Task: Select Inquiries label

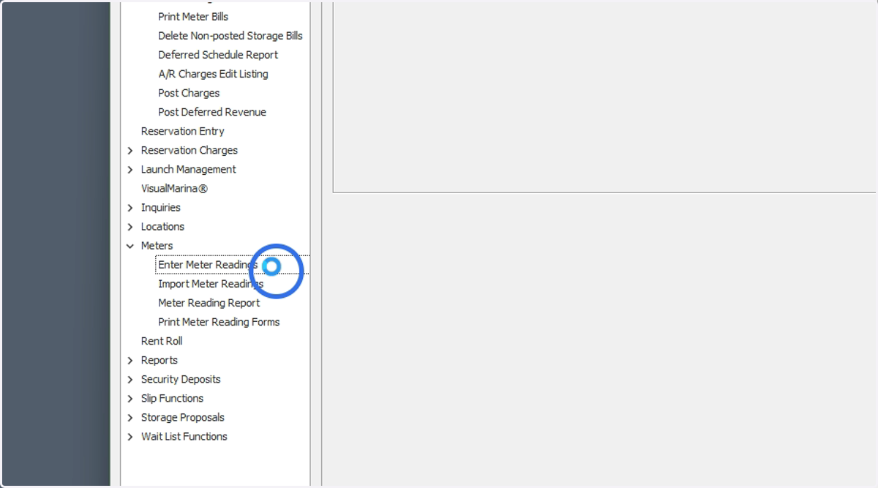Action: click(160, 206)
